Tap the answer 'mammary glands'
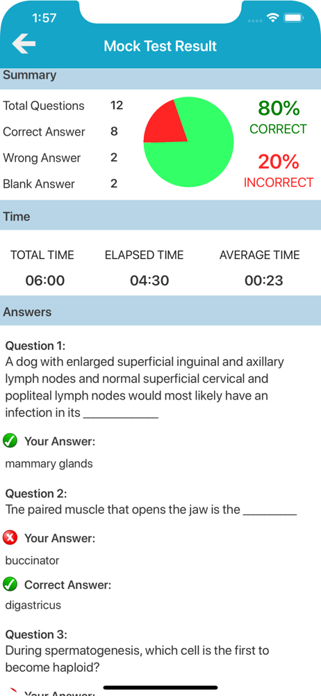321x696 pixels. (x=49, y=464)
